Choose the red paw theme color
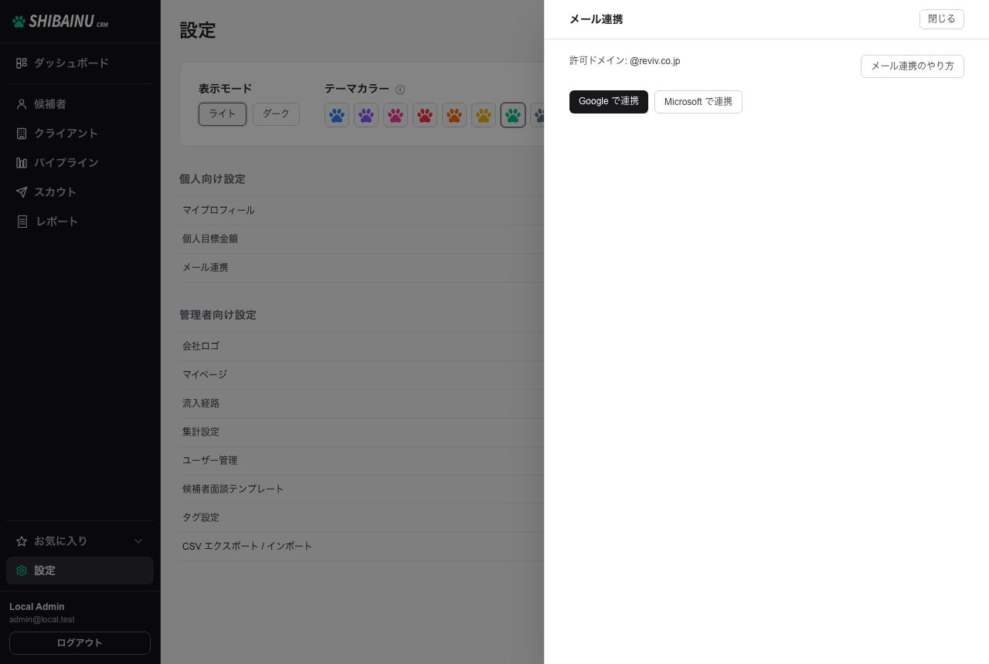Viewport: 989px width, 664px height. click(425, 115)
